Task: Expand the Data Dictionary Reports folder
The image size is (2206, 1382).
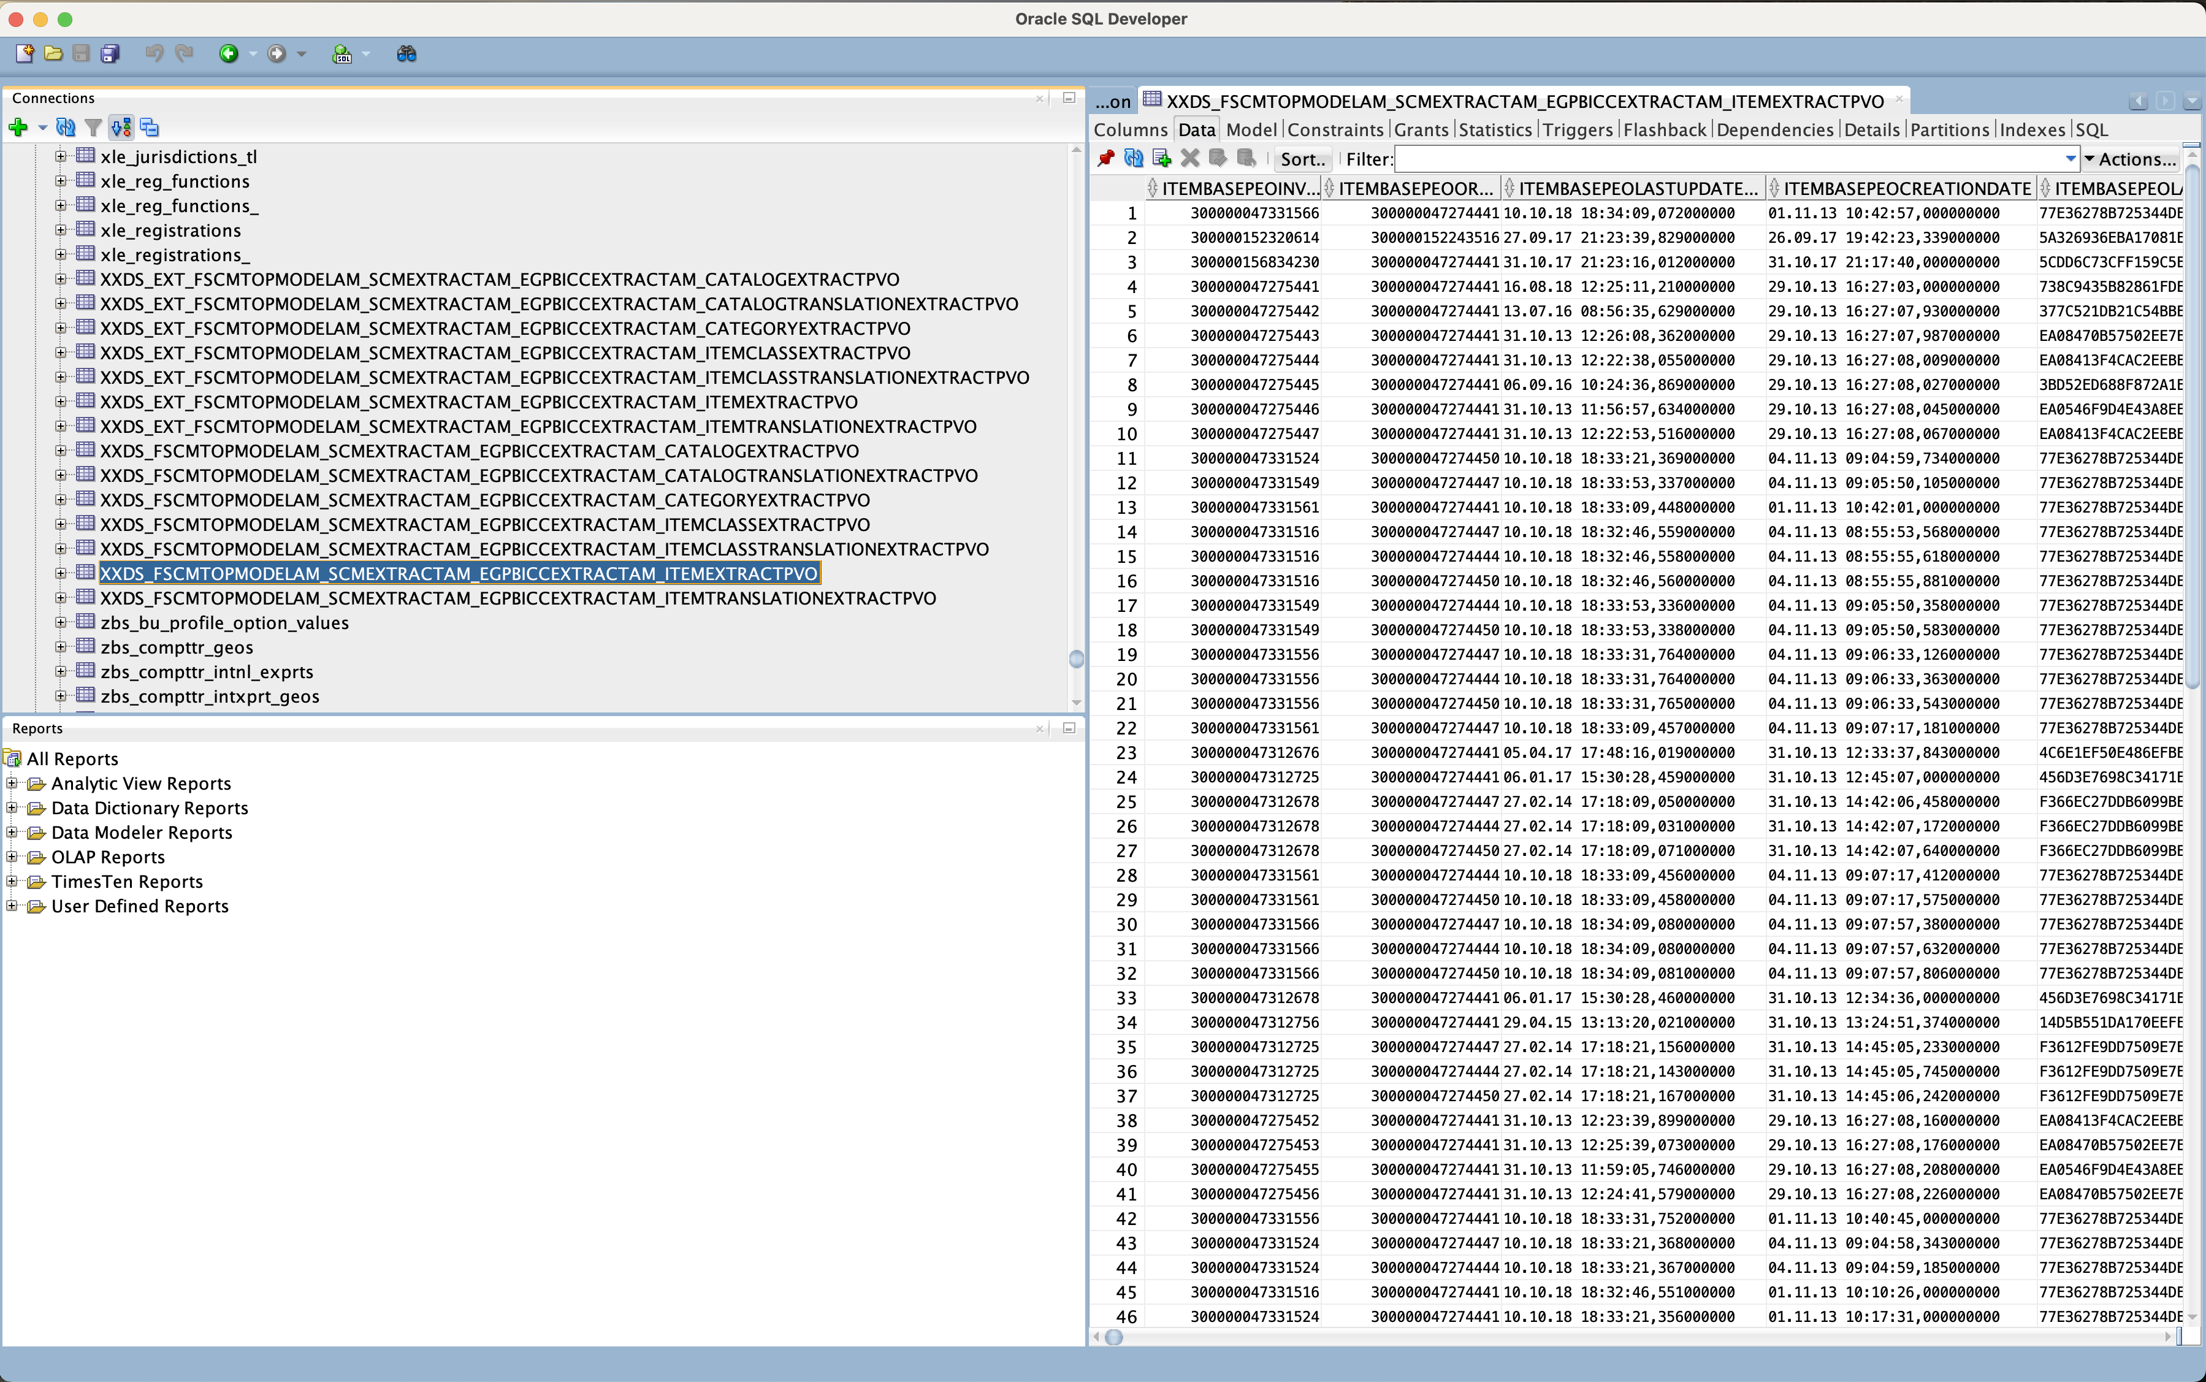Action: tap(12, 808)
